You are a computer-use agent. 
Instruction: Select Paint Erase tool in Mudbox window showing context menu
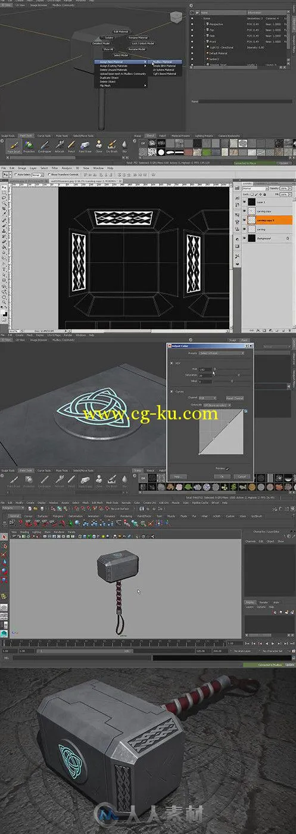pos(85,147)
